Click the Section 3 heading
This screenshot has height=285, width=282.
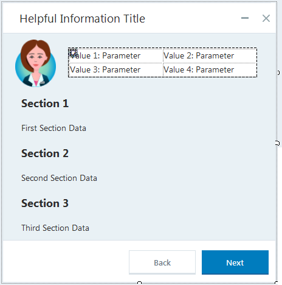(45, 203)
